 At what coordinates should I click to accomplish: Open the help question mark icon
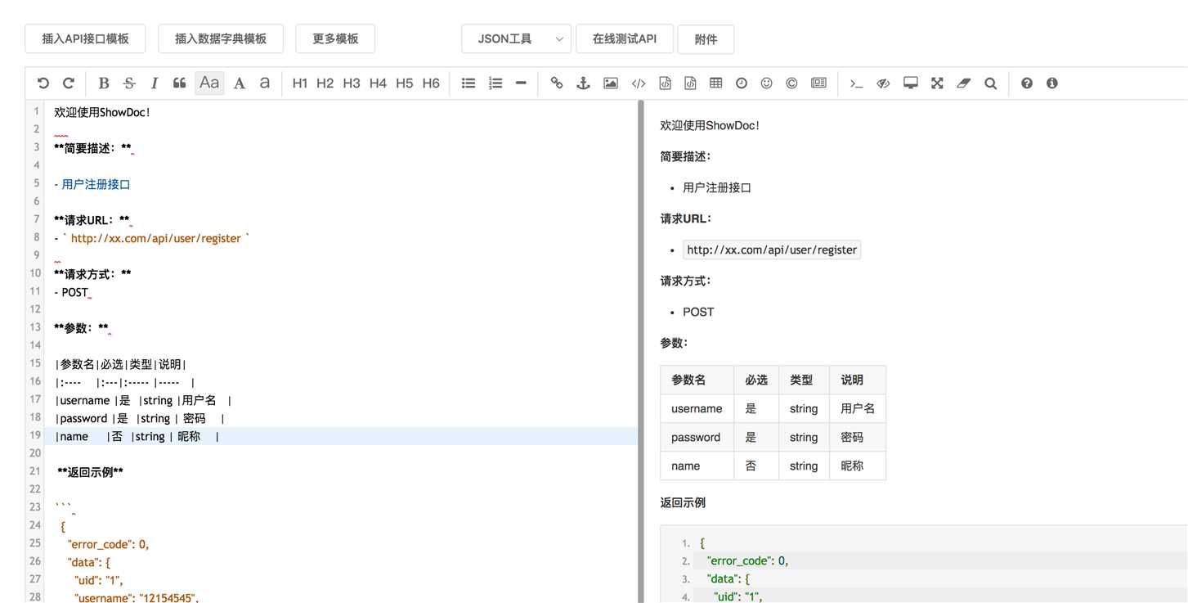[x=1027, y=83]
